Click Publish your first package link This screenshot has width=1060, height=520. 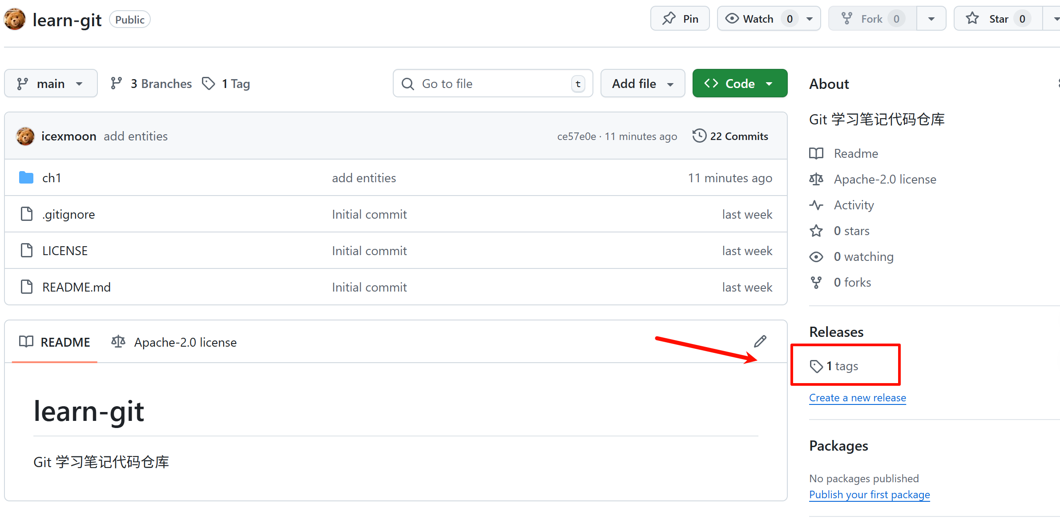869,495
